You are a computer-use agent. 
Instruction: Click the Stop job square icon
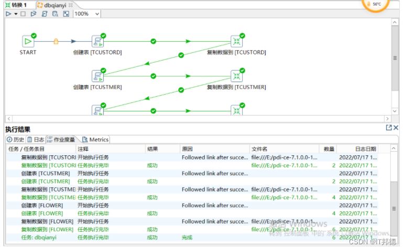pos(23,14)
